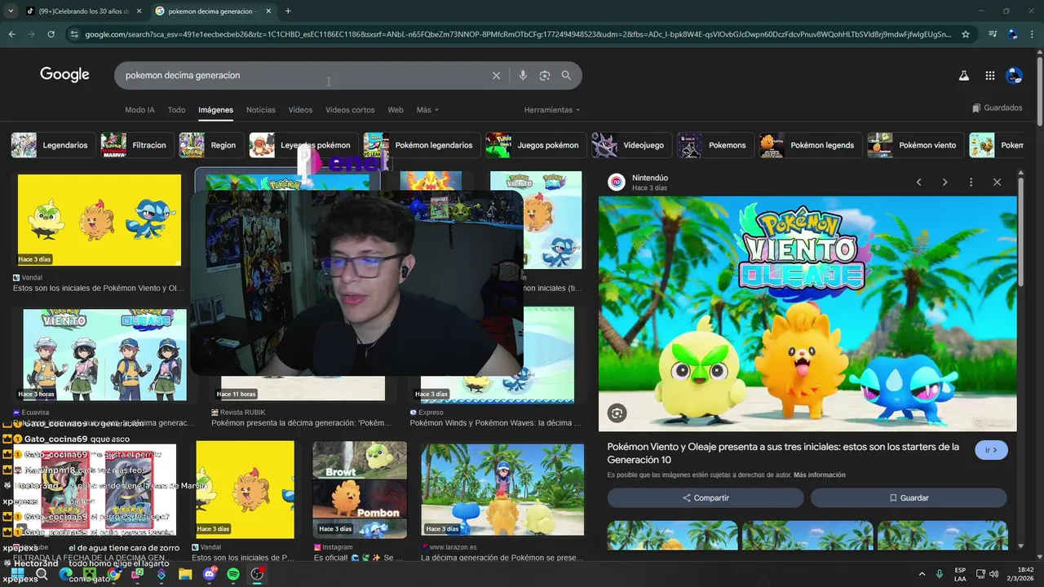Share image with Compartir button

706,498
